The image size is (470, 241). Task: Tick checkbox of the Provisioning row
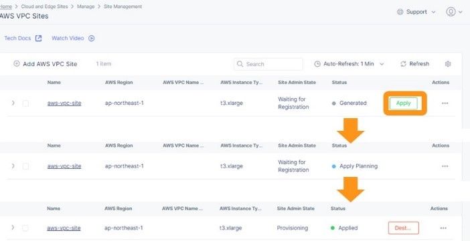(x=25, y=228)
